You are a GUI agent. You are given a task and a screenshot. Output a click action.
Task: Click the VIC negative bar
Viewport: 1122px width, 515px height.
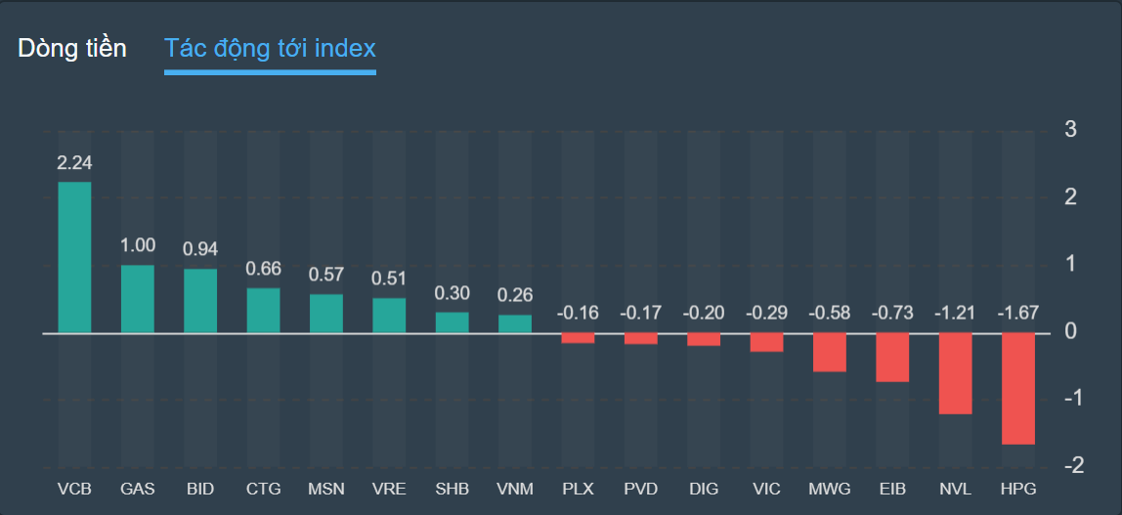tap(766, 343)
